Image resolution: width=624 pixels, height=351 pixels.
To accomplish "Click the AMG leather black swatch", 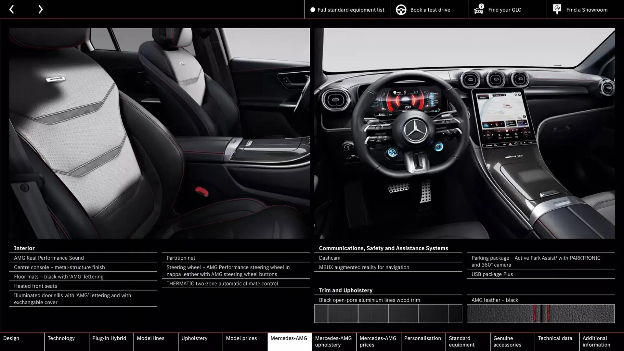I will [x=541, y=314].
